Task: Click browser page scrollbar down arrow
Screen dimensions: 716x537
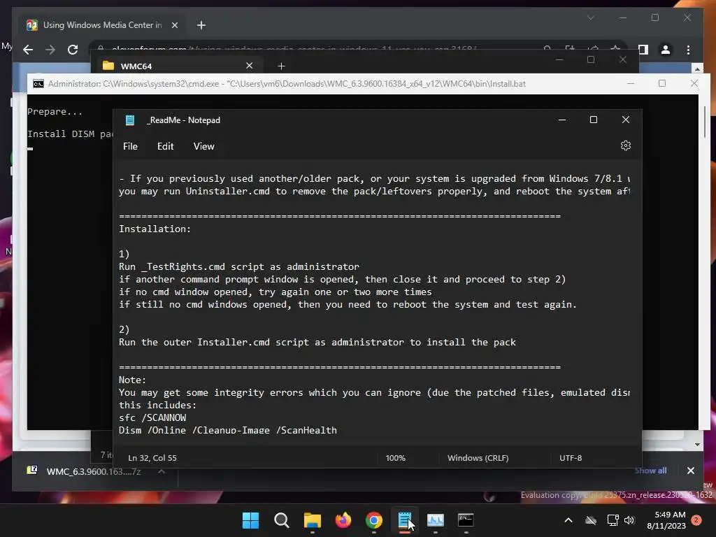Action: [x=697, y=444]
